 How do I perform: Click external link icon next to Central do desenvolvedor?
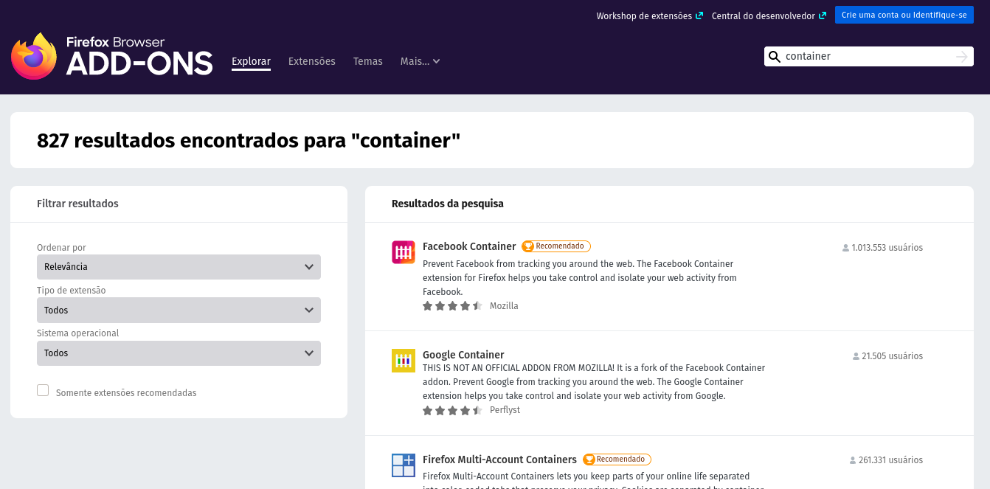point(822,15)
